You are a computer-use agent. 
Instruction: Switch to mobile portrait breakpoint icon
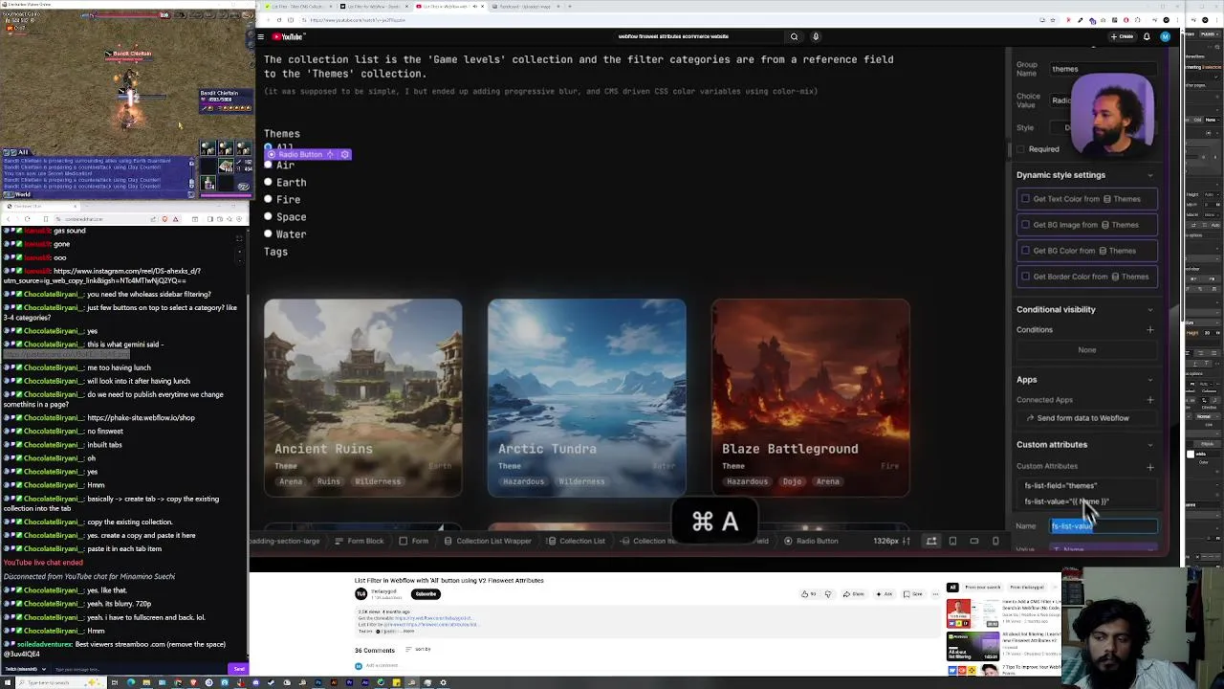995,542
